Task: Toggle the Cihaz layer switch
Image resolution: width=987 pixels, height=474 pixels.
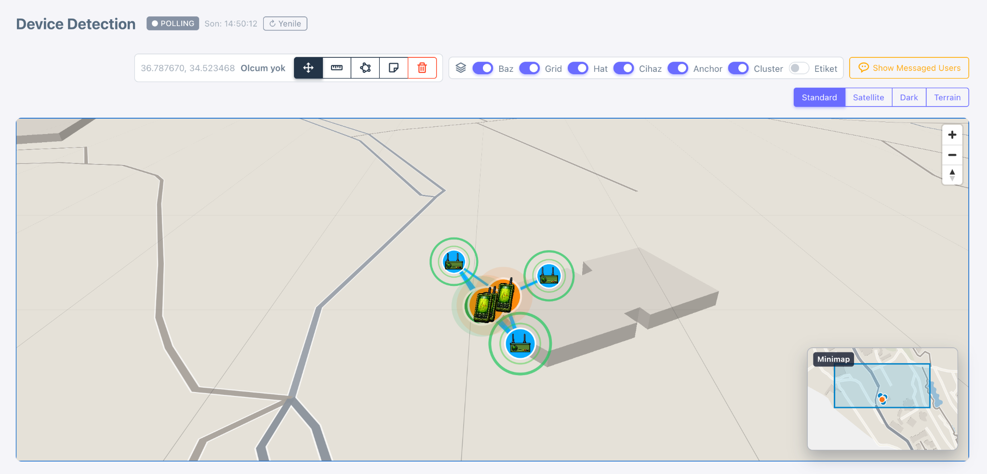Action: pyautogui.click(x=624, y=68)
